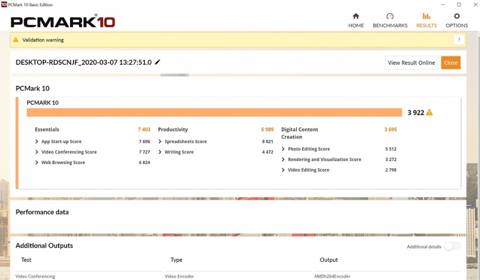This screenshot has height=280, width=480.
Task: Click the warning triangle beside score 3 922
Action: (x=429, y=113)
